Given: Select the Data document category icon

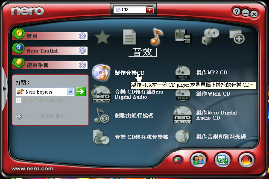Looking at the screenshot, I should coord(129,38).
